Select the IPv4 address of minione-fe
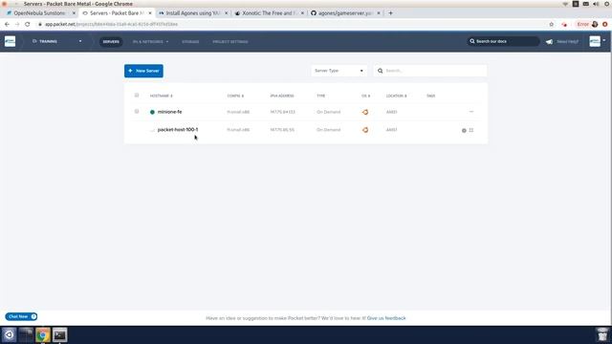The image size is (612, 344). coord(283,112)
